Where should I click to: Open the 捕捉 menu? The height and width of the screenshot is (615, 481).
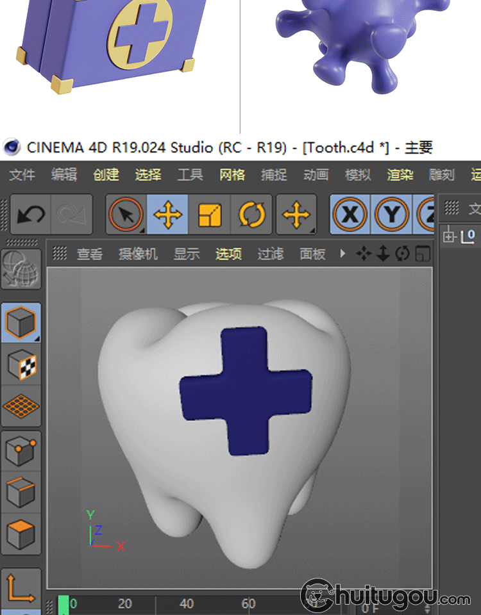(x=274, y=174)
